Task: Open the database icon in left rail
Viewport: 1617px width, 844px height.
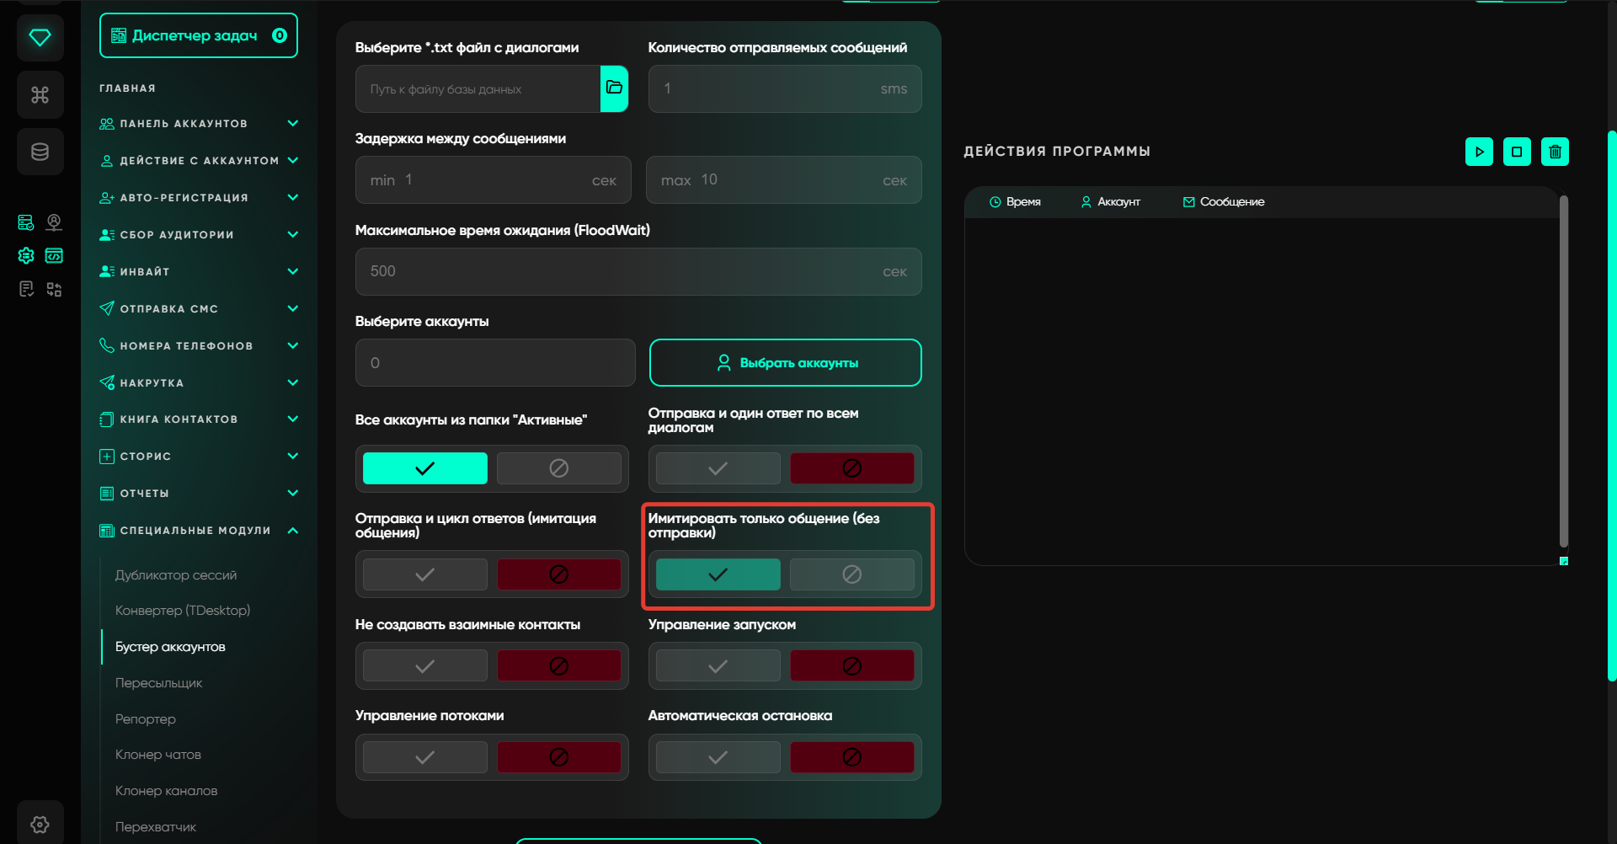Action: [x=40, y=152]
